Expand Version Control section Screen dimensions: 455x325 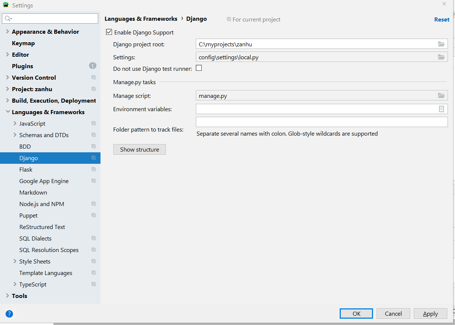point(7,77)
